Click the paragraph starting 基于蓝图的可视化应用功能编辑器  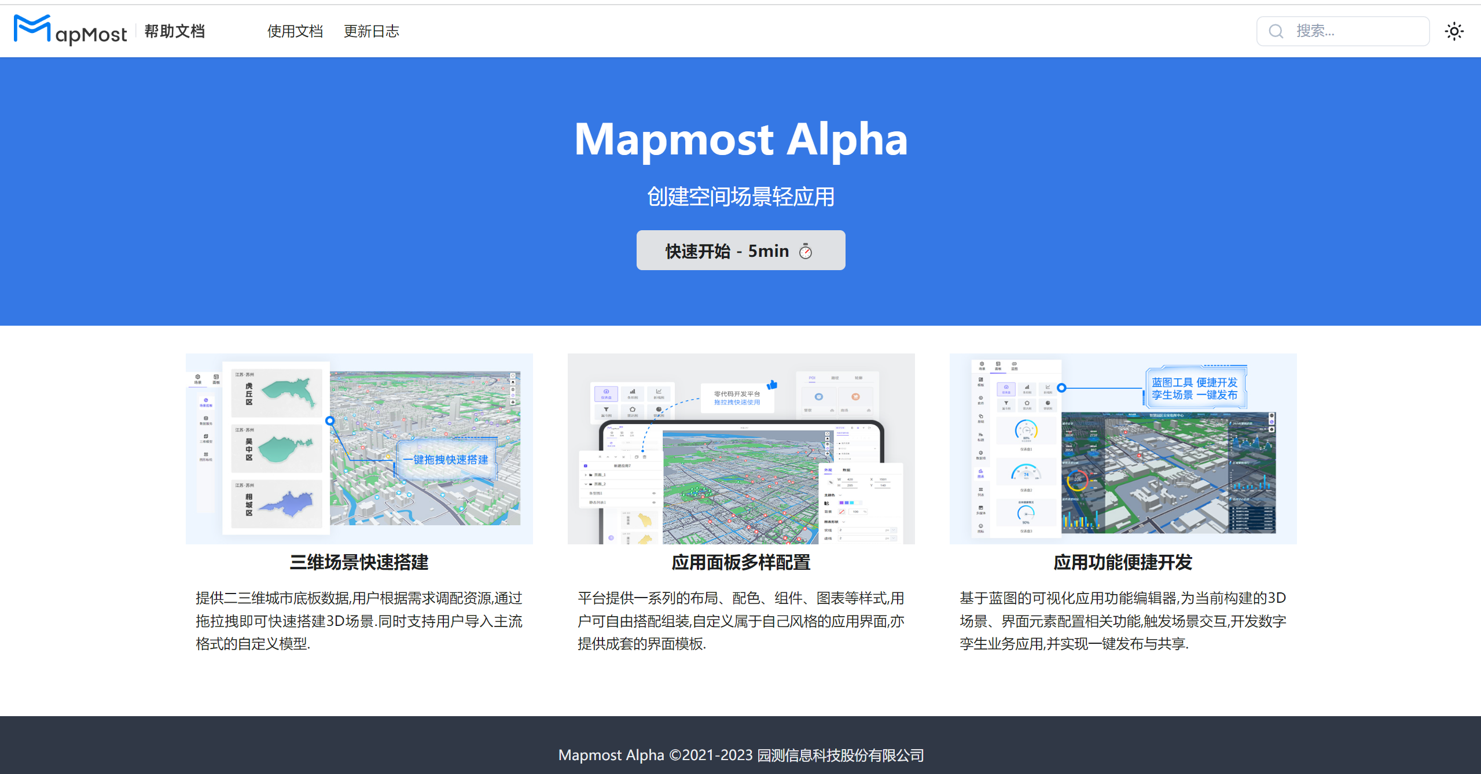click(1123, 621)
